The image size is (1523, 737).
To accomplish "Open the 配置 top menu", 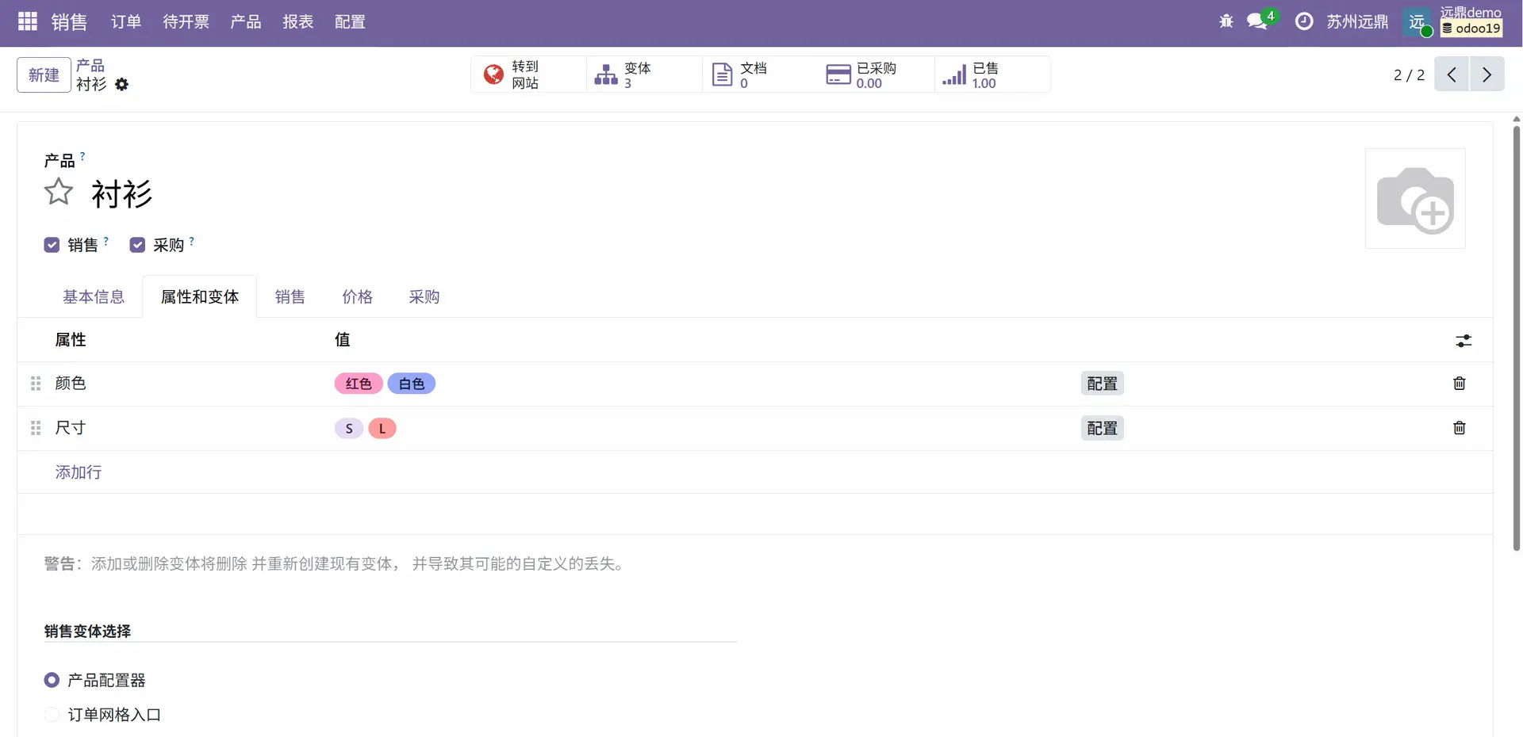I will click(350, 21).
